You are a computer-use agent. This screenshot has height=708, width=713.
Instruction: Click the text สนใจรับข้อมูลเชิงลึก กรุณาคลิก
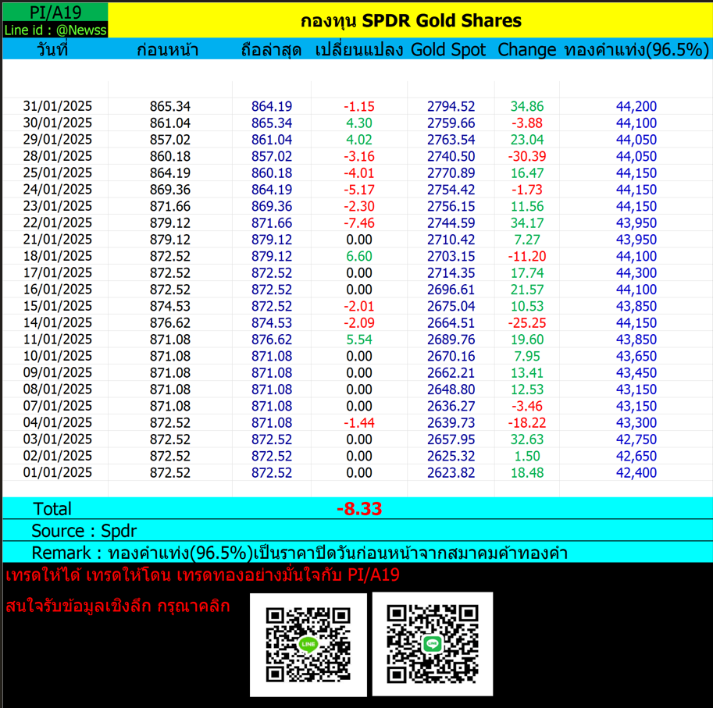pyautogui.click(x=118, y=606)
